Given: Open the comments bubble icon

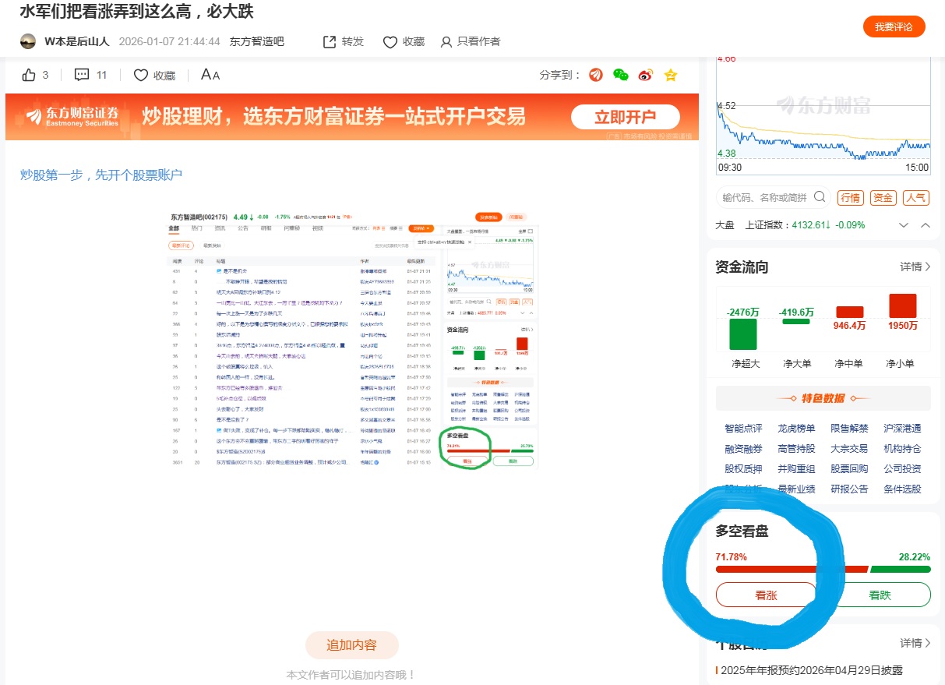Looking at the screenshot, I should (82, 75).
